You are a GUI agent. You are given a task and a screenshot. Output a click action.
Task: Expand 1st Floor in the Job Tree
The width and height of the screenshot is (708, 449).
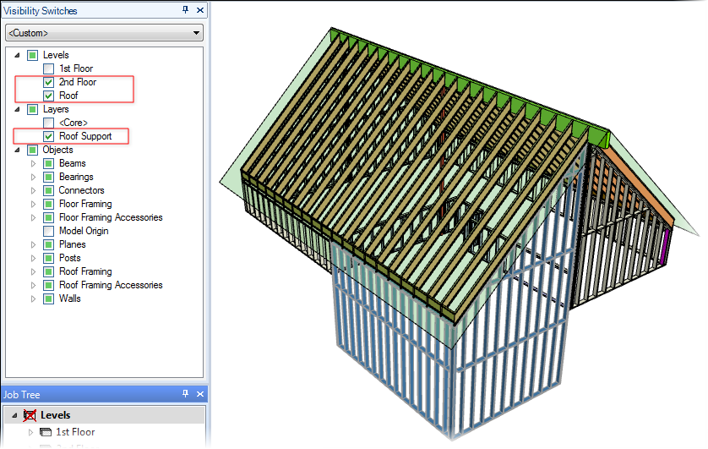[30, 432]
